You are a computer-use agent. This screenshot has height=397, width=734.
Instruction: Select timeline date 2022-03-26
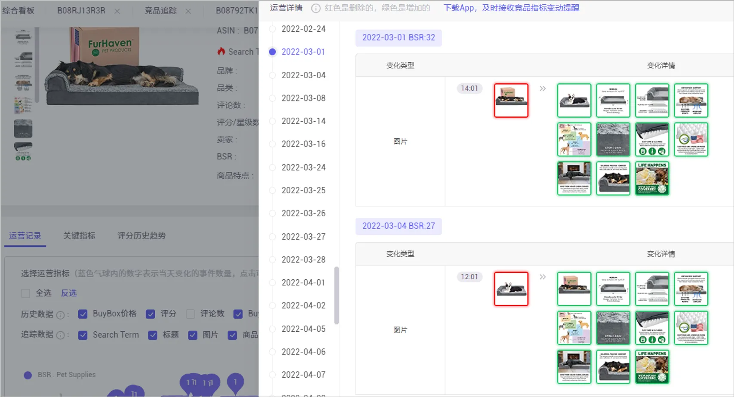click(x=304, y=214)
